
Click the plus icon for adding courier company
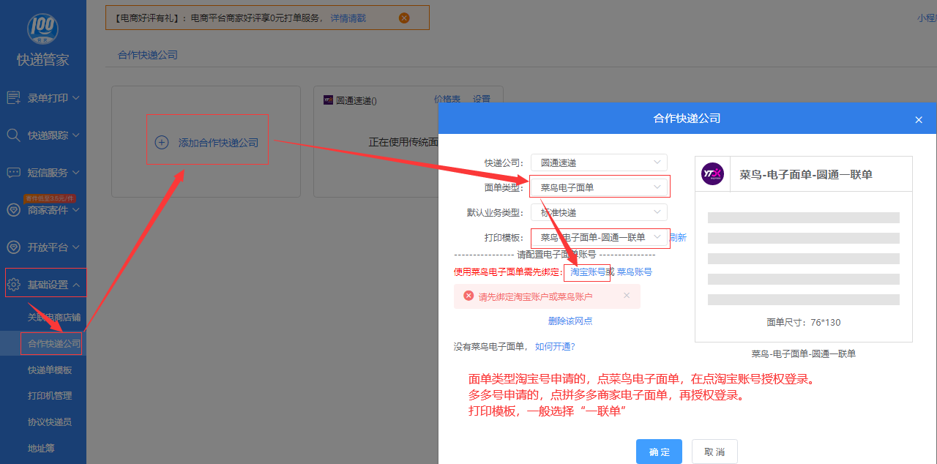pyautogui.click(x=162, y=143)
